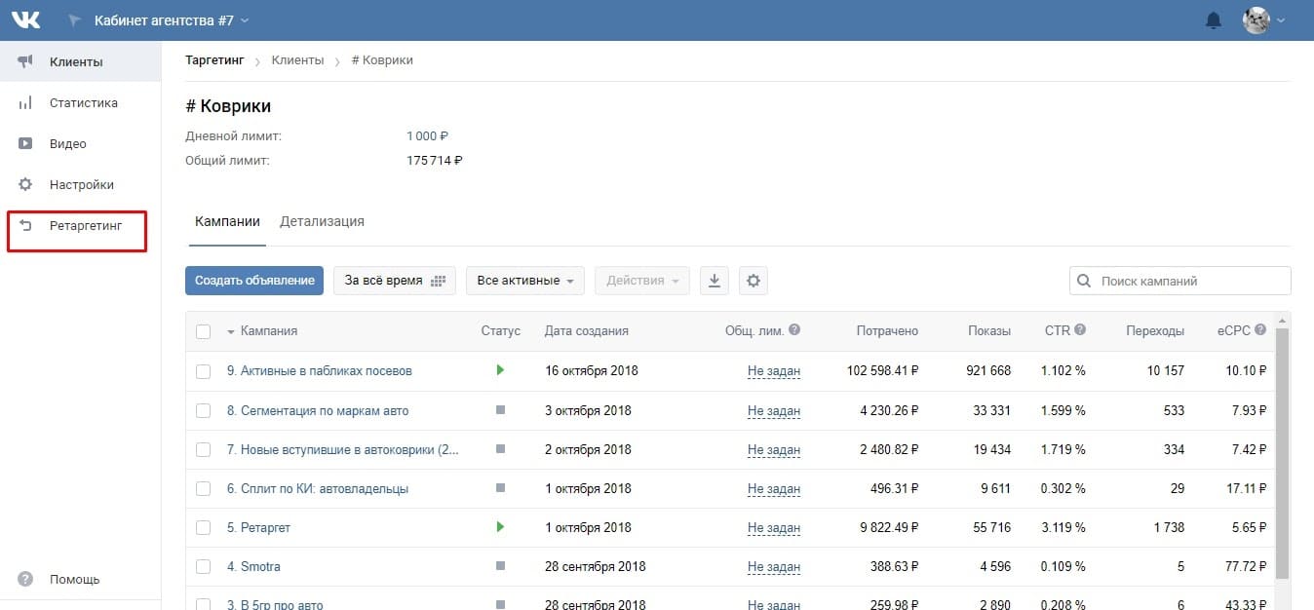
Task: Tick the select-all campaigns checkbox
Action: [x=203, y=331]
